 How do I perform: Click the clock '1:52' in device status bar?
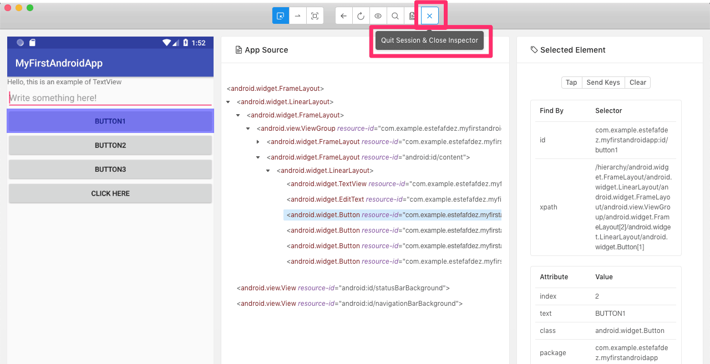(x=199, y=43)
